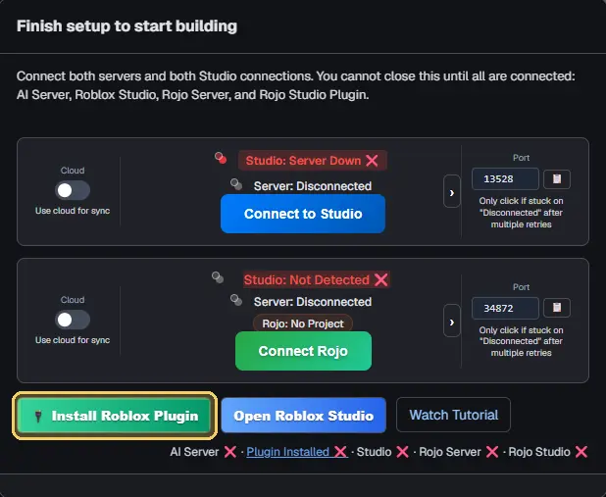Click the Rojo Studio status X
Image resolution: width=606 pixels, height=497 pixels.
pyautogui.click(x=581, y=452)
